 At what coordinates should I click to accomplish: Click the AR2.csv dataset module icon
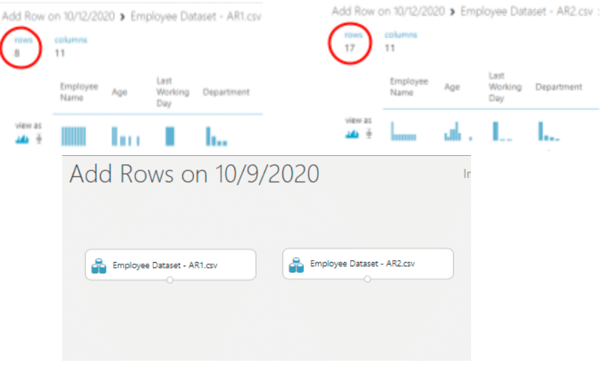coord(297,265)
